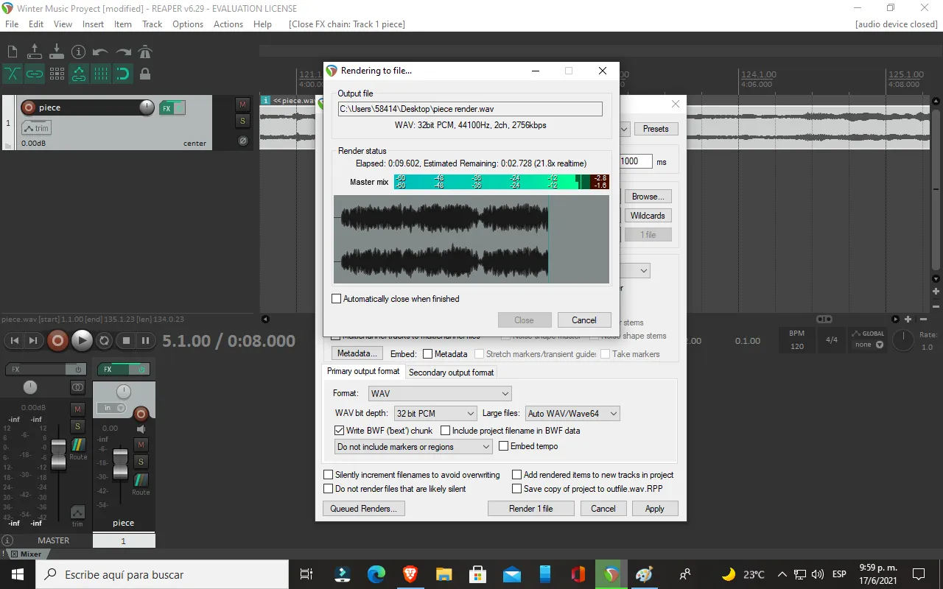Open the master Route button in the mixer

pyautogui.click(x=77, y=448)
